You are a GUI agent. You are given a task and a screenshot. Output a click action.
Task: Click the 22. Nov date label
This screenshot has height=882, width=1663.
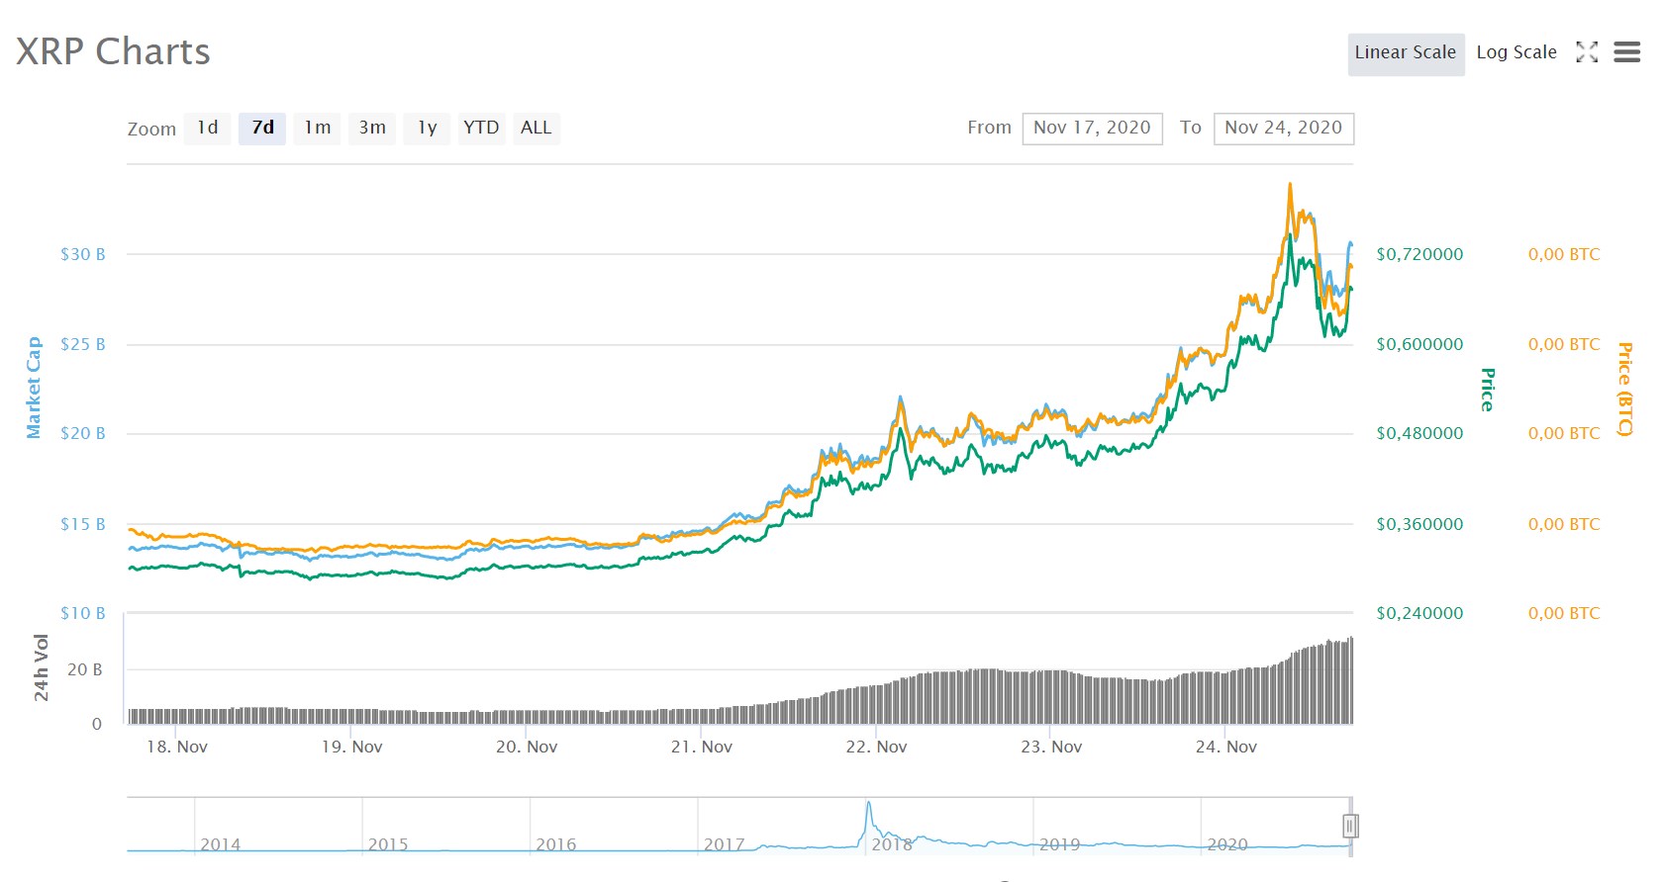[x=876, y=747]
